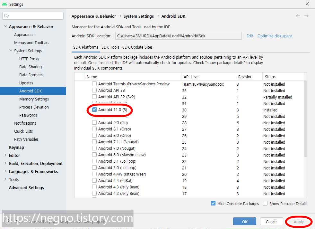Image resolution: width=315 pixels, height=229 pixels.
Task: Check the Android 8.1 (Oreo) checkbox
Action: click(94, 129)
